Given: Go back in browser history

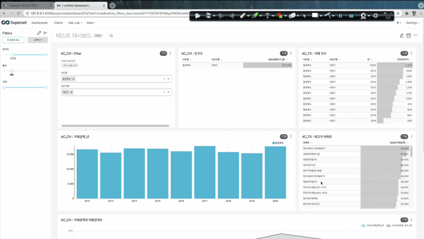Looking at the screenshot, I should click(x=4, y=13).
